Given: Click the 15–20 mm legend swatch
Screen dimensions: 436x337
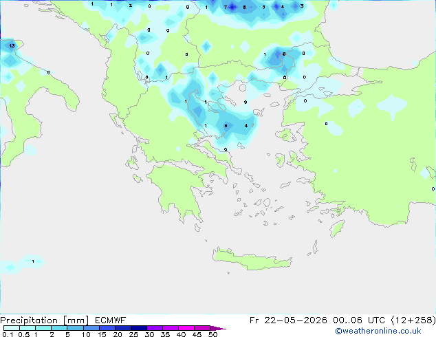Looking at the screenshot, I should tap(107, 328).
